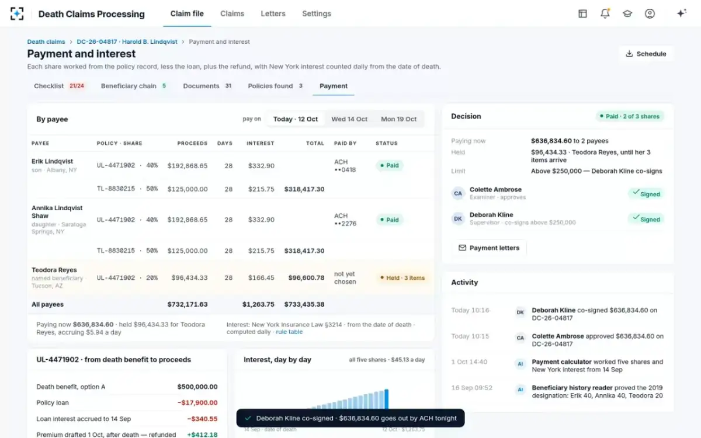Image resolution: width=701 pixels, height=438 pixels.
Task: Open the rule table link
Action: [x=289, y=332]
